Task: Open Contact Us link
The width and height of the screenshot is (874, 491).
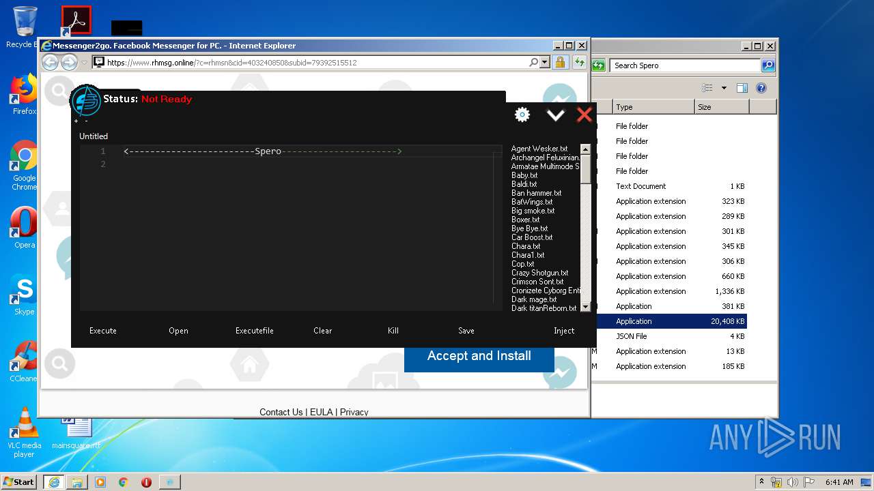Action: 281,412
